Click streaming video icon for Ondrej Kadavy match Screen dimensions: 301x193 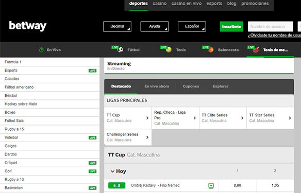coord(211,185)
